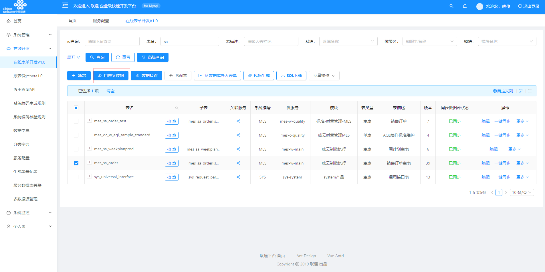Click the 自定义按钮 custom button
This screenshot has height=272, width=545.
[111, 76]
